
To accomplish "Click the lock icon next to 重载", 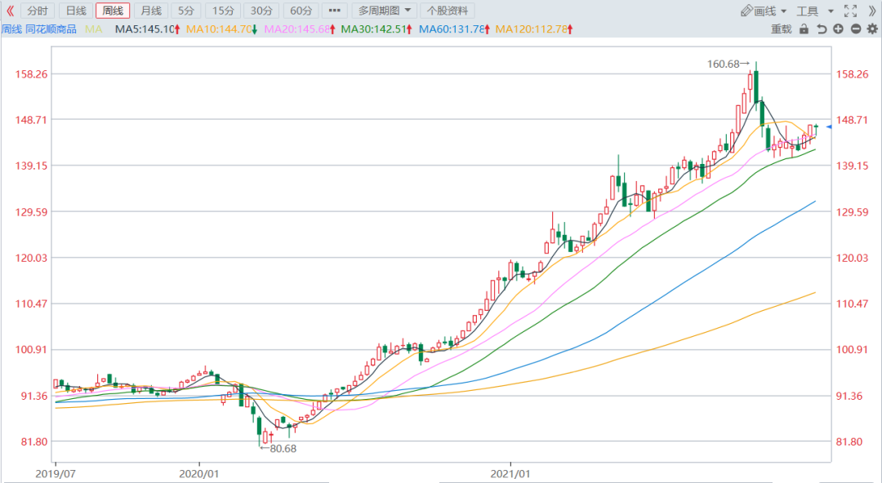I will (x=804, y=29).
